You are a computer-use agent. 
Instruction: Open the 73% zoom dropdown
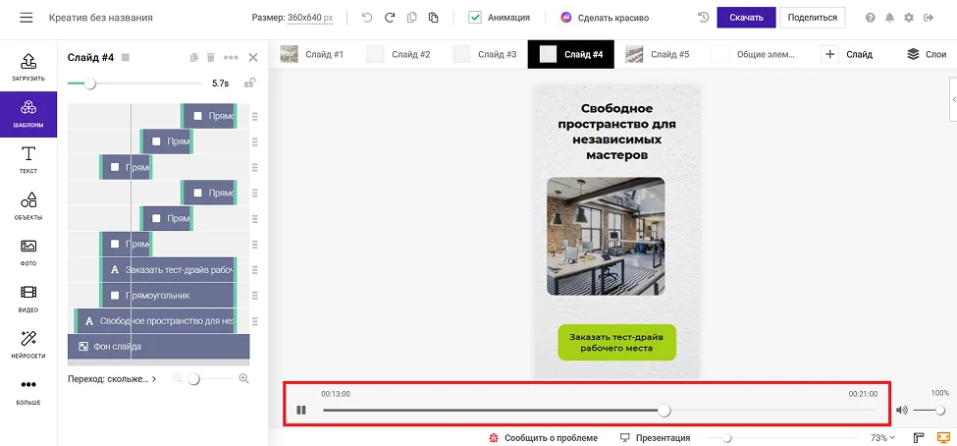(x=882, y=437)
